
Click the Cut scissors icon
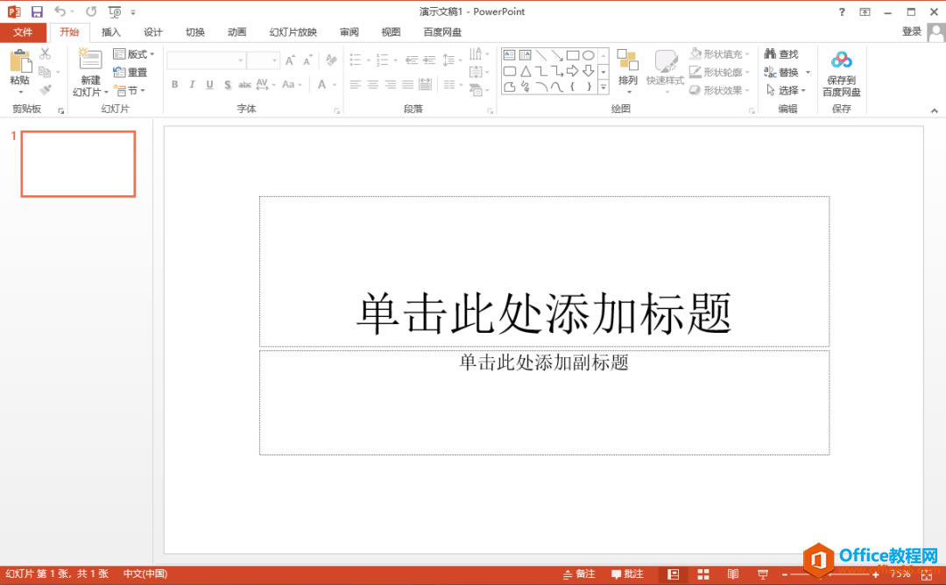click(x=46, y=53)
